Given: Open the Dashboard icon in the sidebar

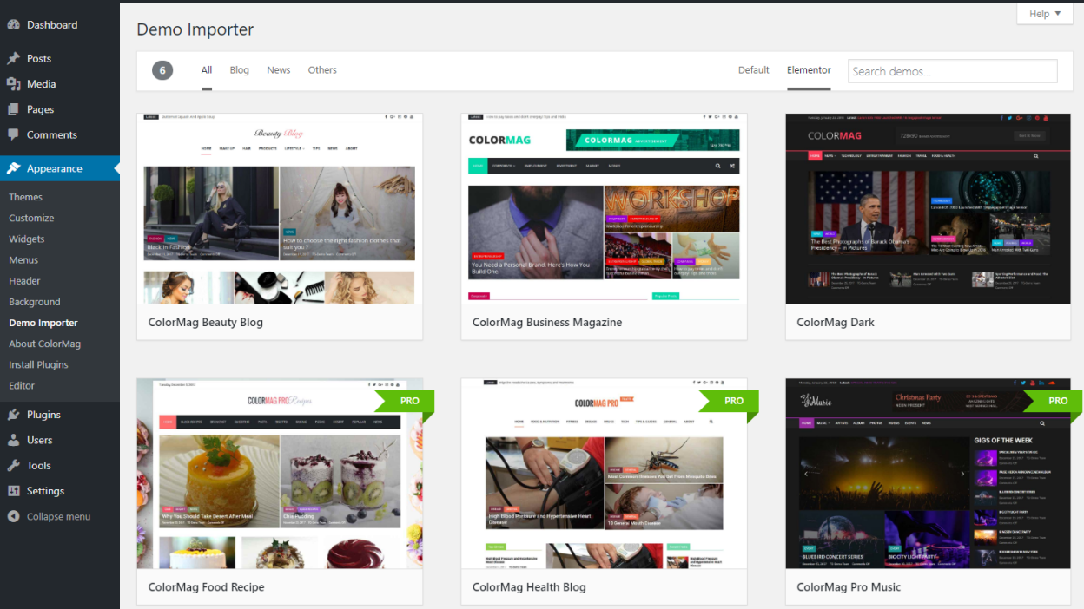Looking at the screenshot, I should point(13,25).
